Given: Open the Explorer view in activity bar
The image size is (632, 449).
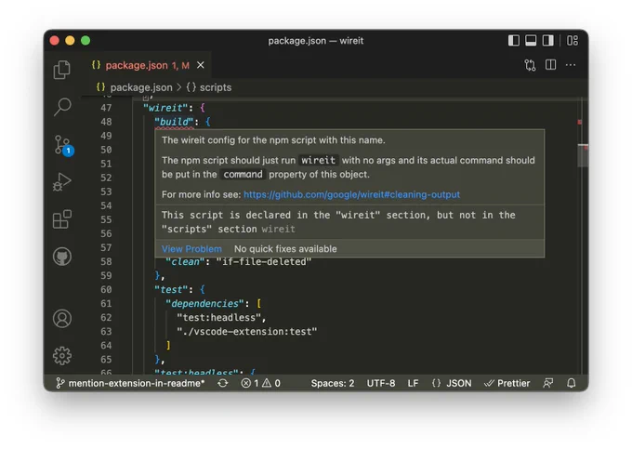Looking at the screenshot, I should click(x=61, y=70).
